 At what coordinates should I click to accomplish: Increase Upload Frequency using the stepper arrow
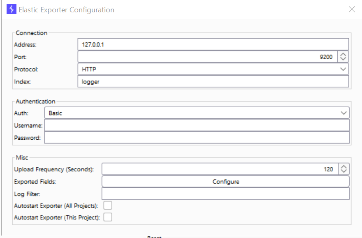(343, 166)
